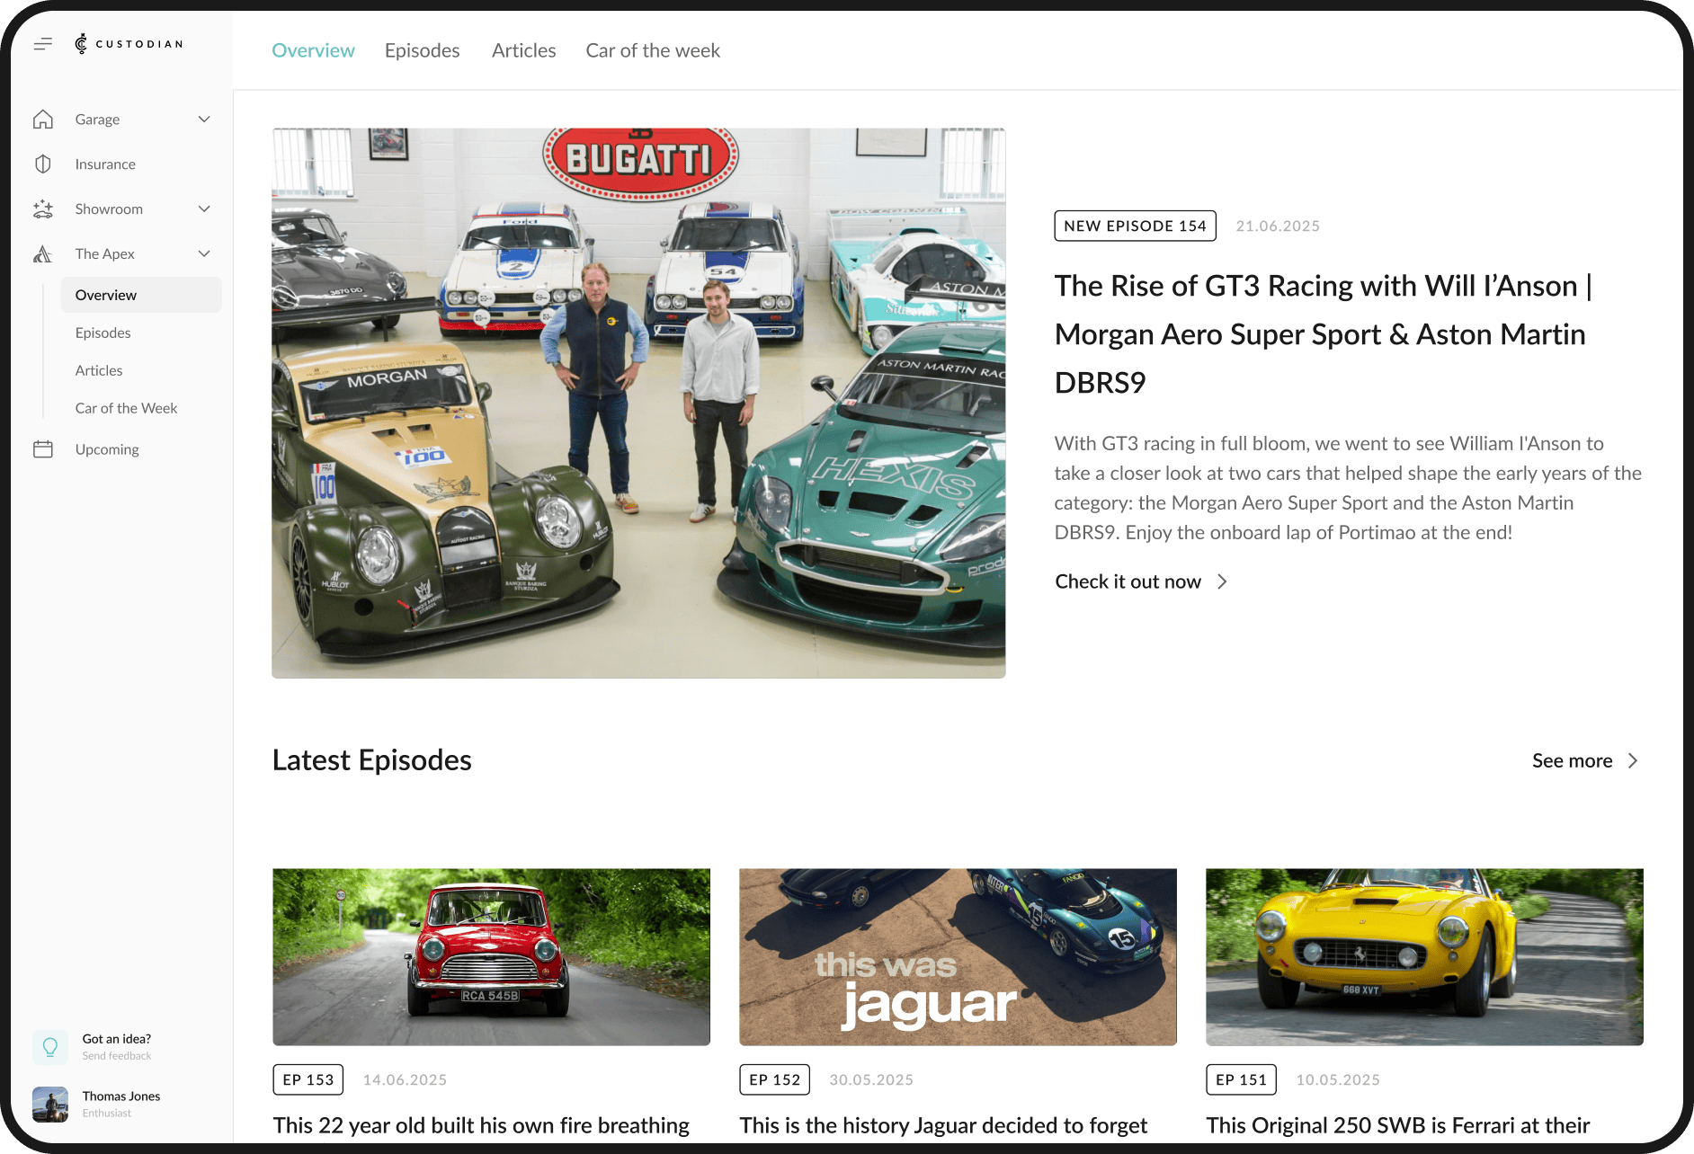Expand the Showroom section
Screen dimensions: 1694x1154
pyautogui.click(x=203, y=209)
